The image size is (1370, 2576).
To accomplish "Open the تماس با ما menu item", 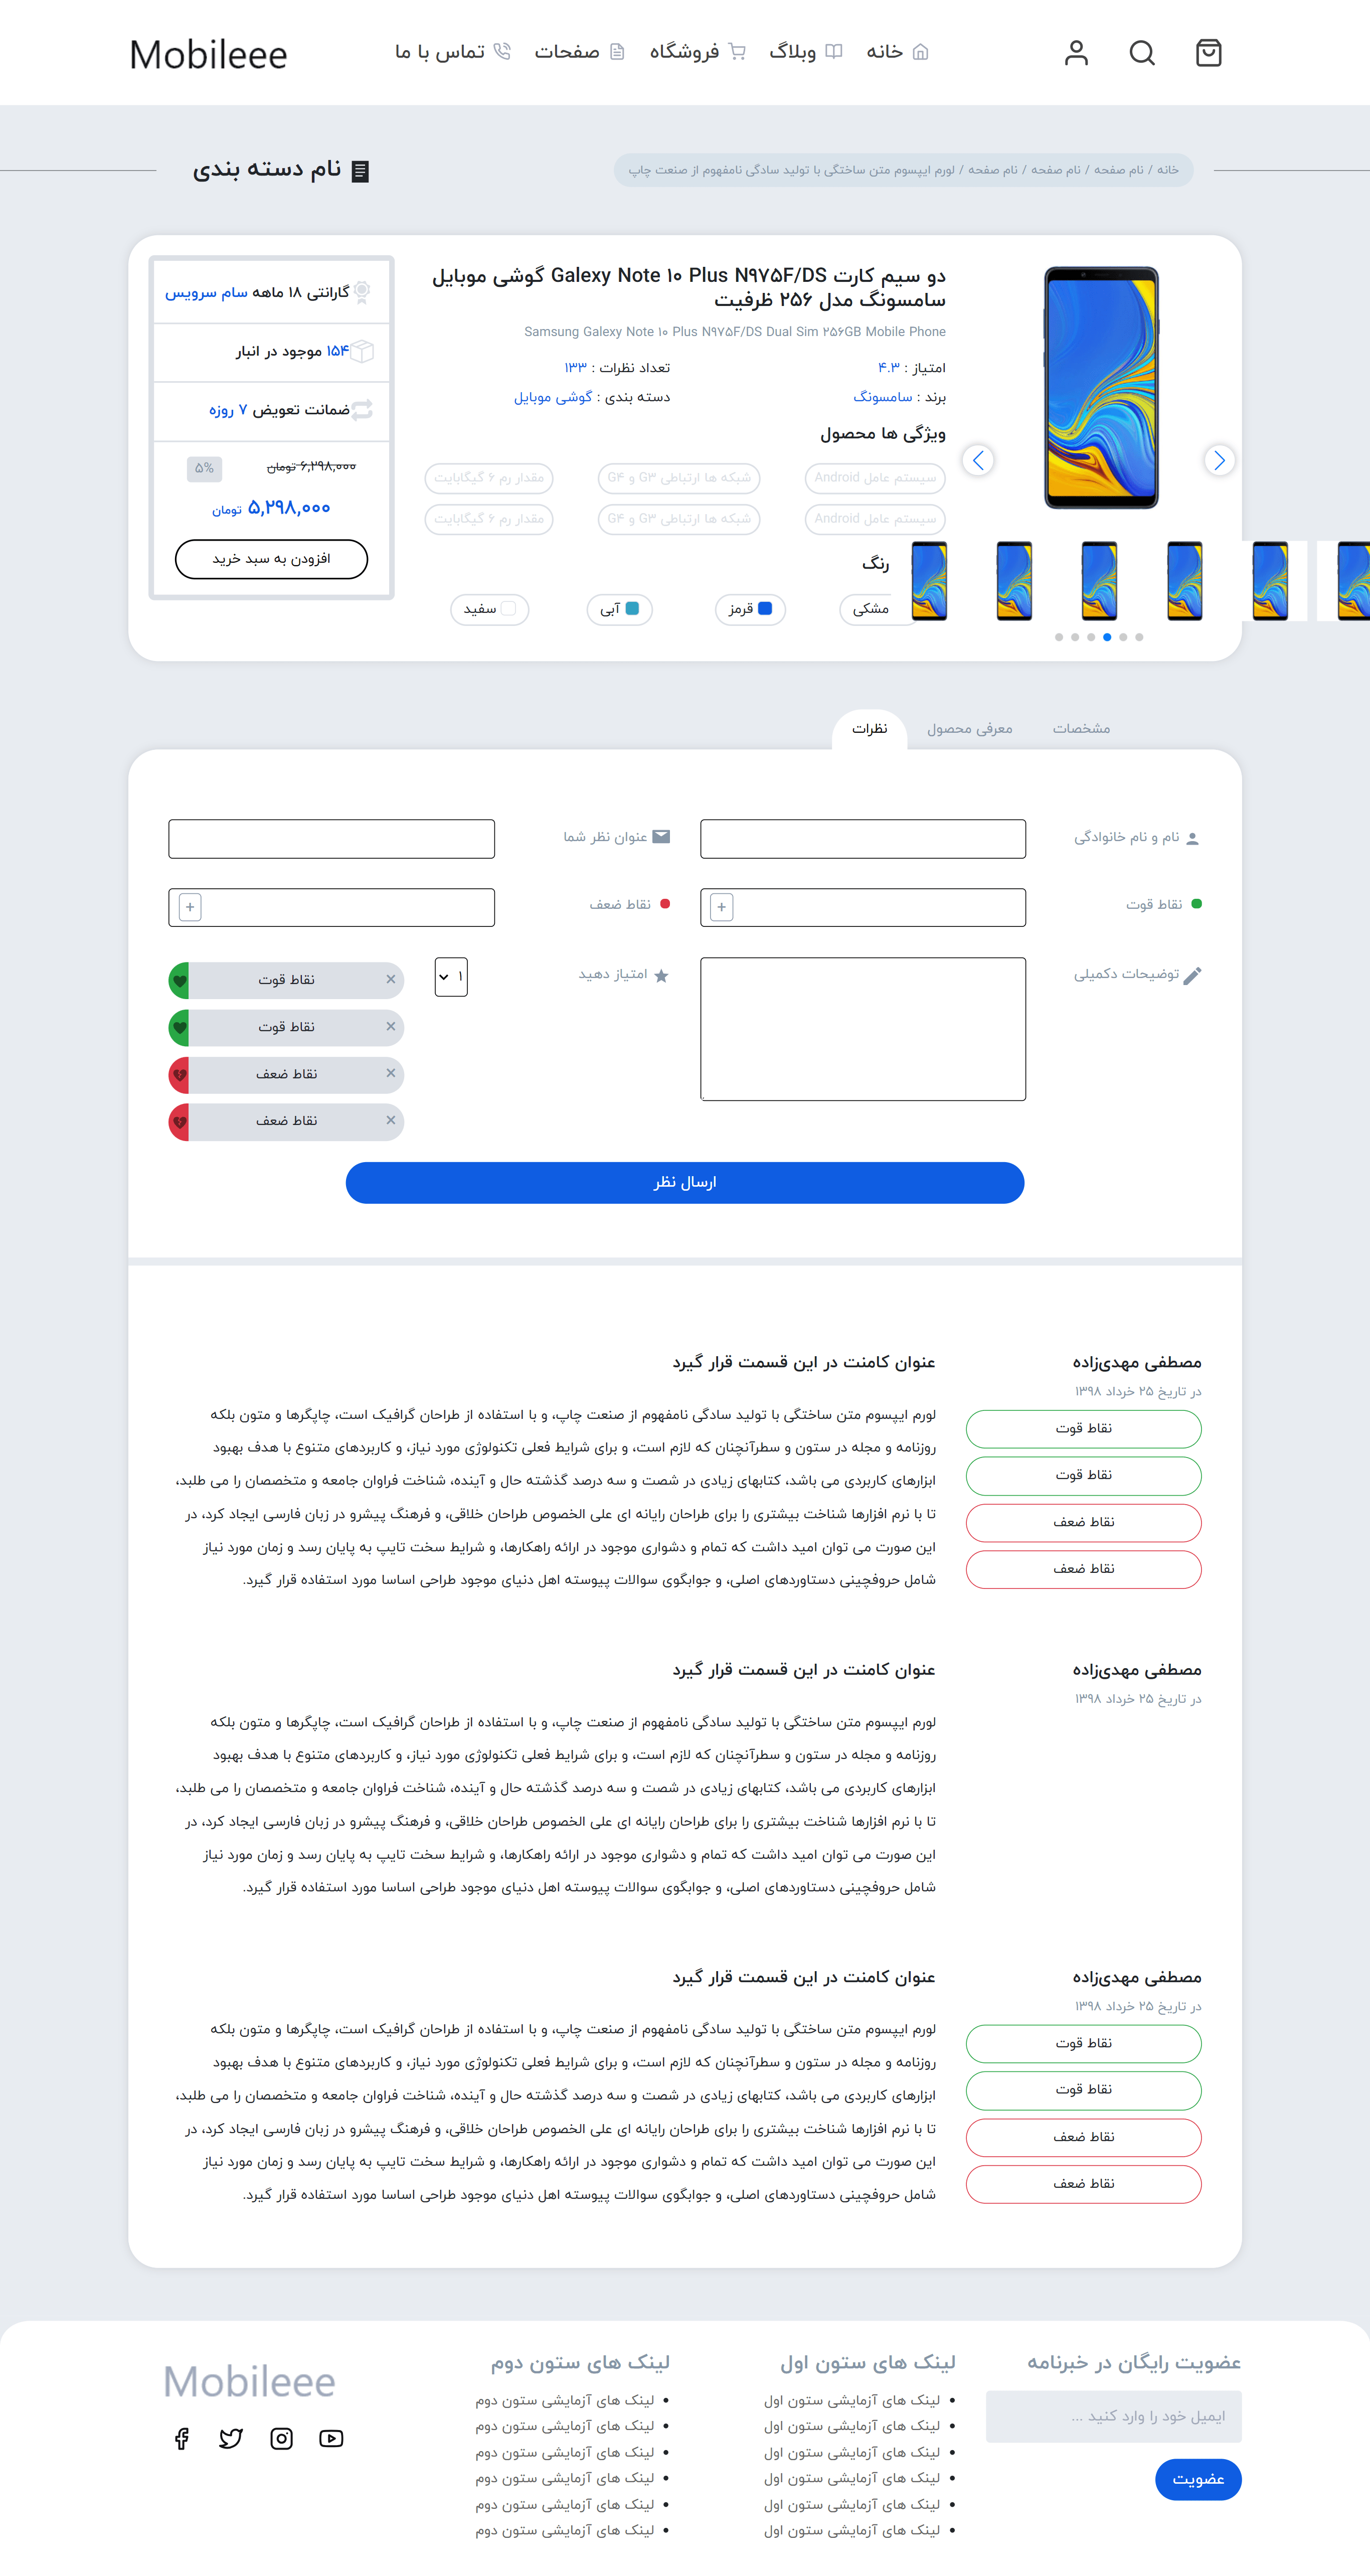I will 452,52.
